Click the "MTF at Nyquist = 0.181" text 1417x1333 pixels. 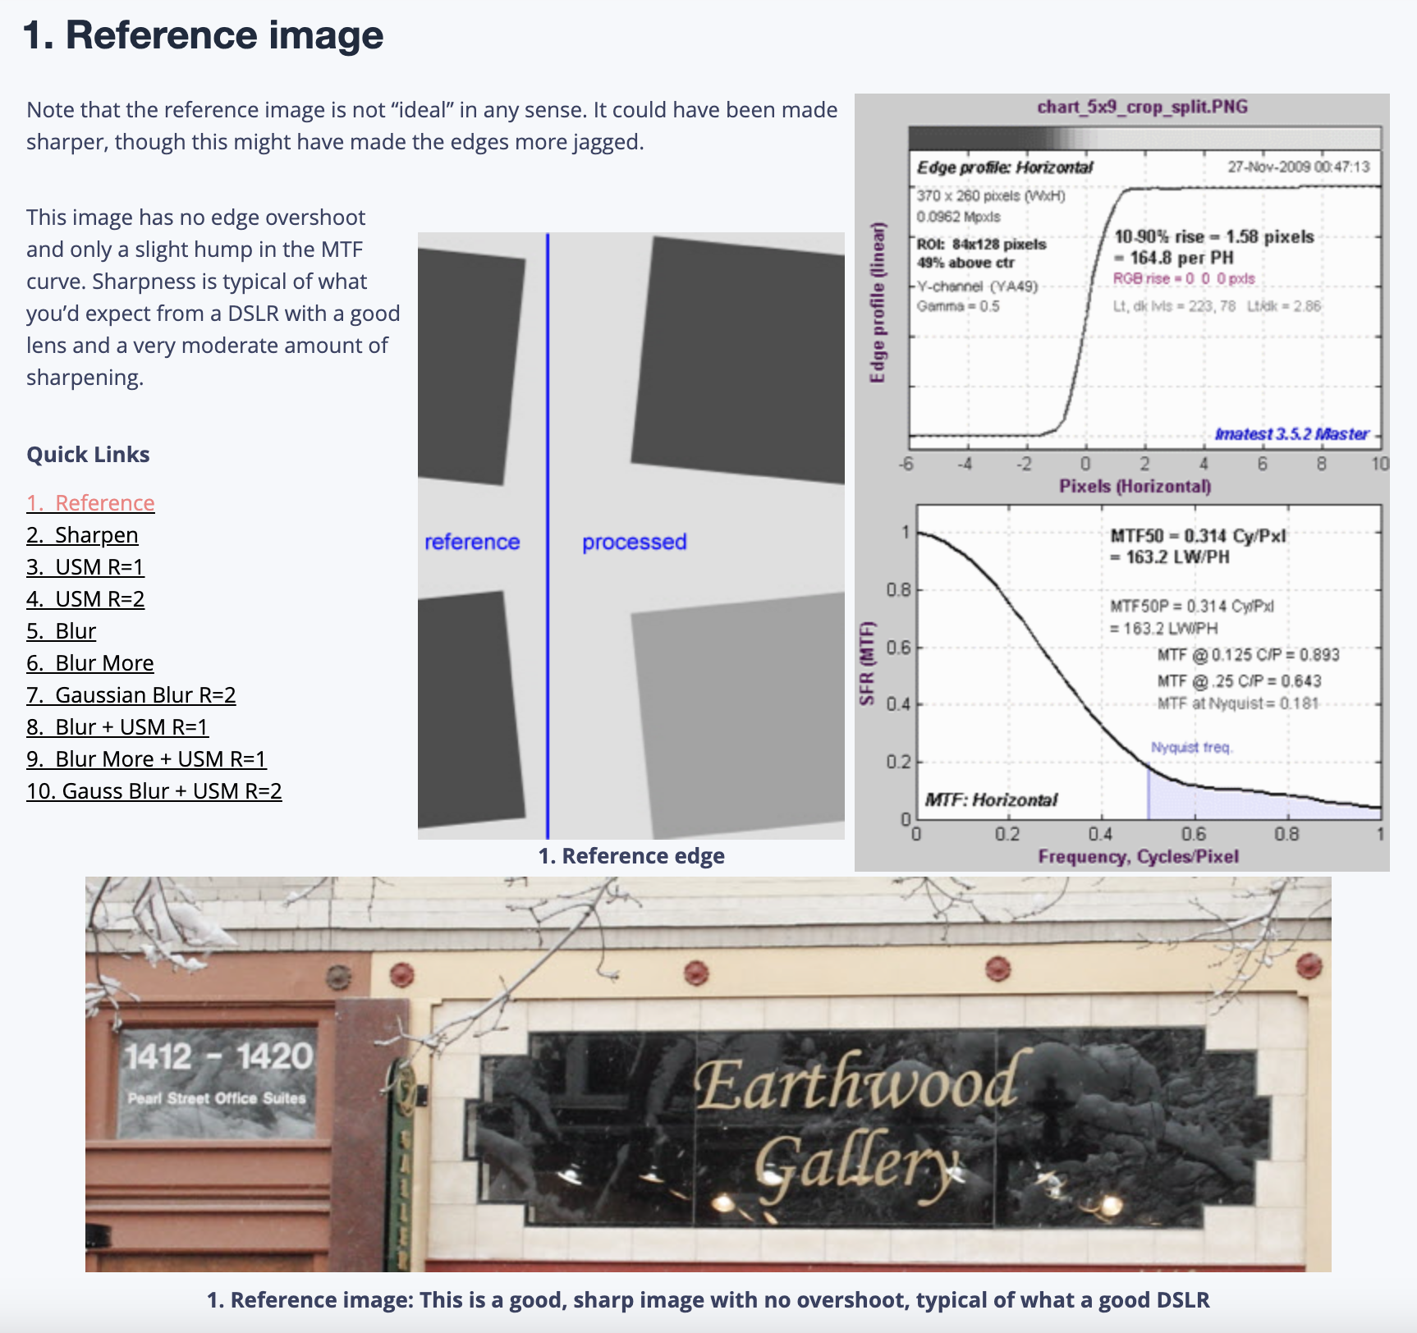pos(1238,703)
